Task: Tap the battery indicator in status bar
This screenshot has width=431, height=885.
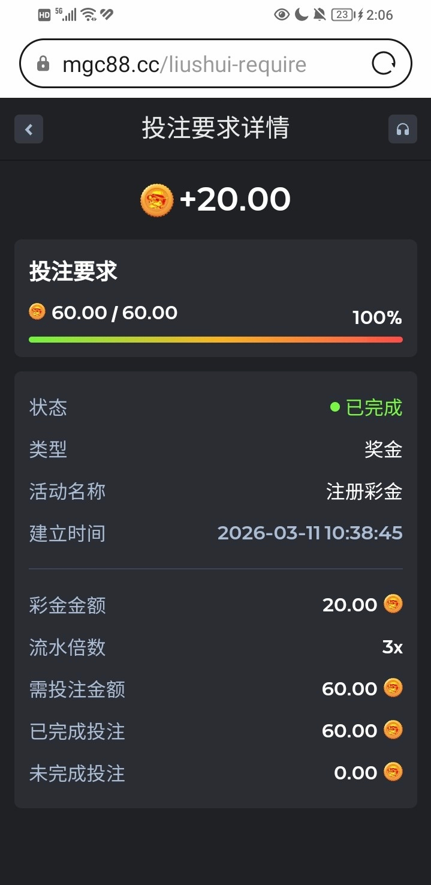Action: pyautogui.click(x=342, y=15)
